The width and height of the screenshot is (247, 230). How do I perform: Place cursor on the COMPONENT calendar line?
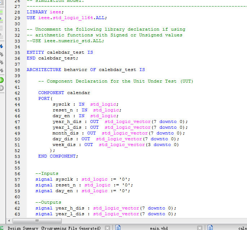[x=64, y=93]
